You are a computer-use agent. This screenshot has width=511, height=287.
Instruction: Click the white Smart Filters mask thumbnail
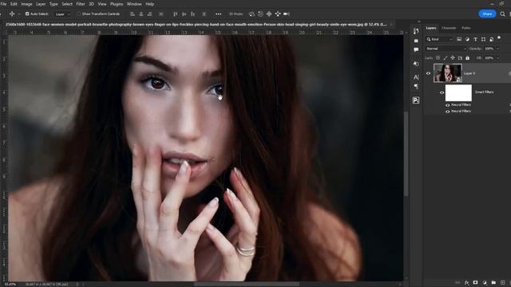458,92
